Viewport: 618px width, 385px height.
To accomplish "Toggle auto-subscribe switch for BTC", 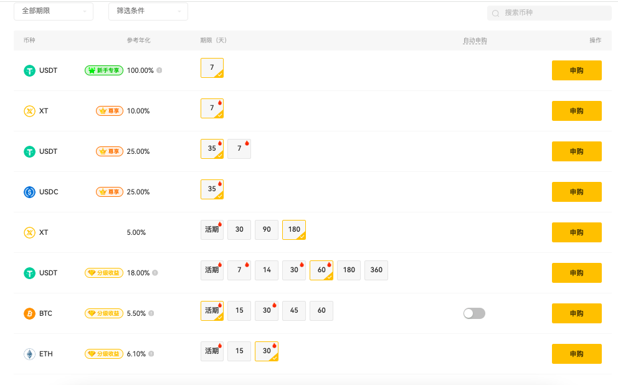I will [474, 313].
